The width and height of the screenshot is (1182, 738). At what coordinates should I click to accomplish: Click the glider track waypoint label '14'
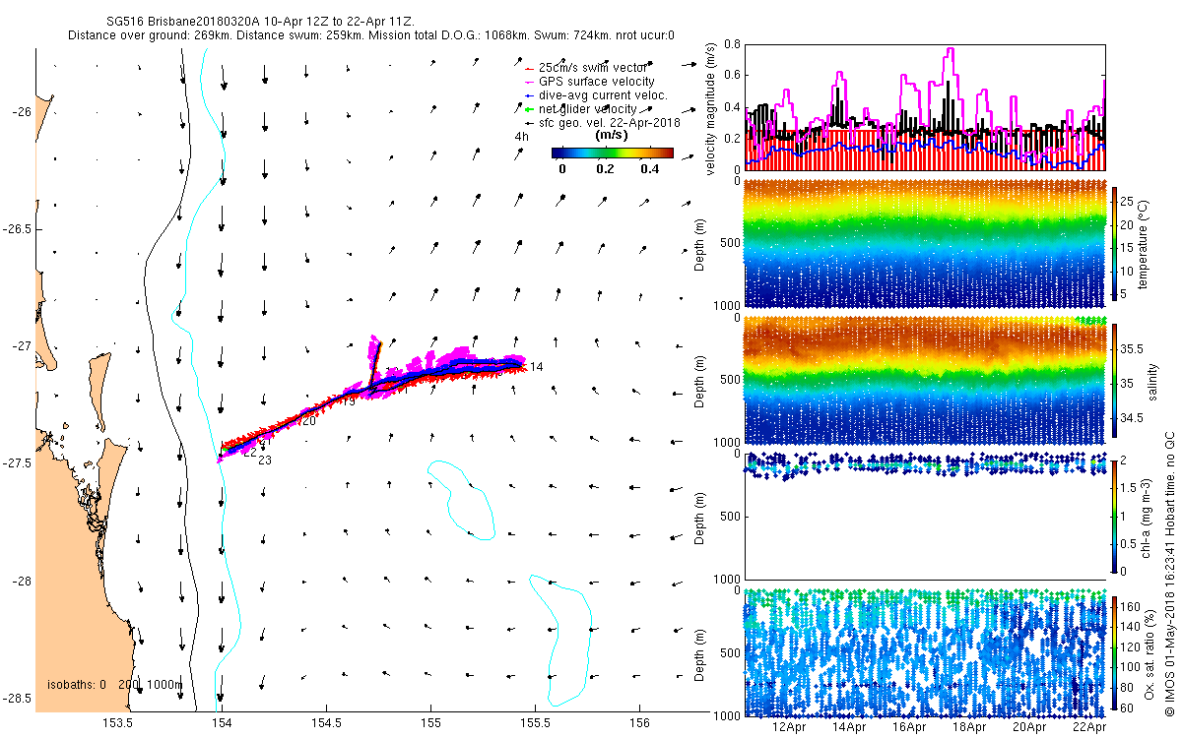(x=536, y=367)
